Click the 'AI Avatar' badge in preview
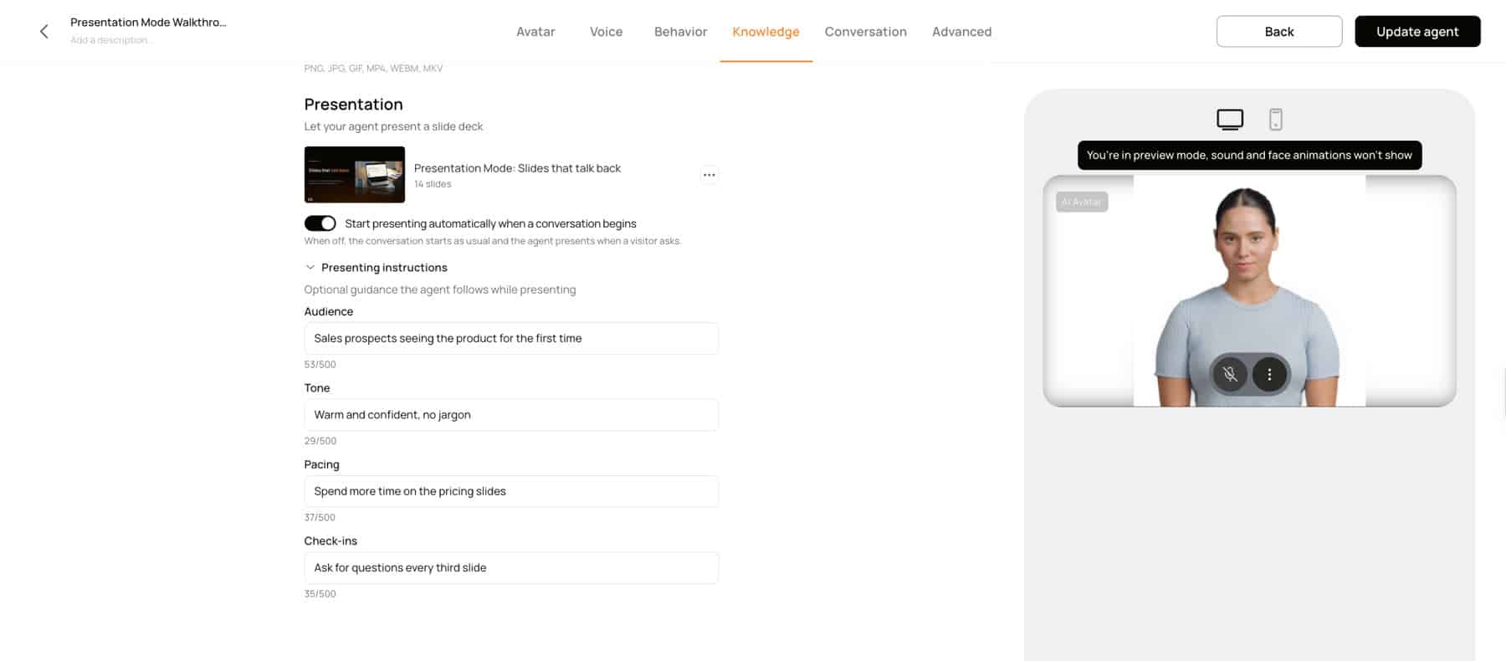1506x661 pixels. point(1082,202)
